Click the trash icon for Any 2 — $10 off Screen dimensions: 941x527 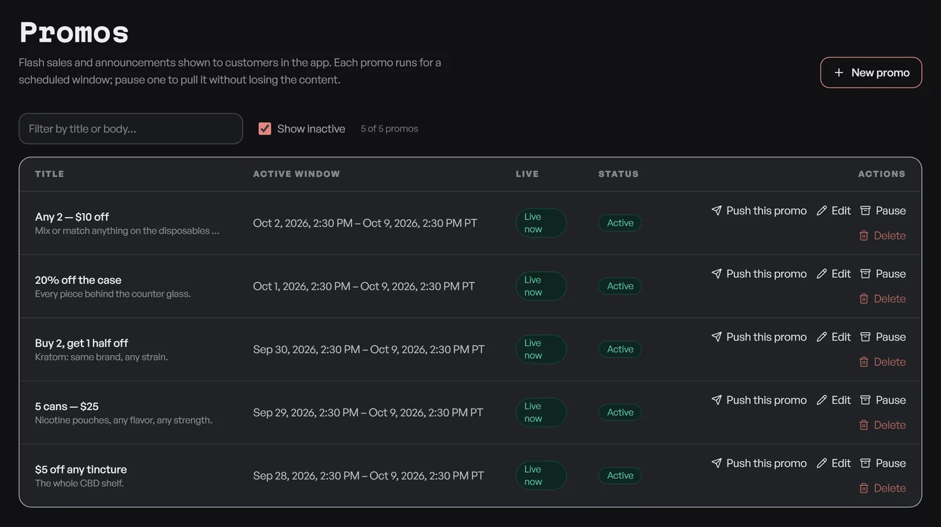pos(864,235)
